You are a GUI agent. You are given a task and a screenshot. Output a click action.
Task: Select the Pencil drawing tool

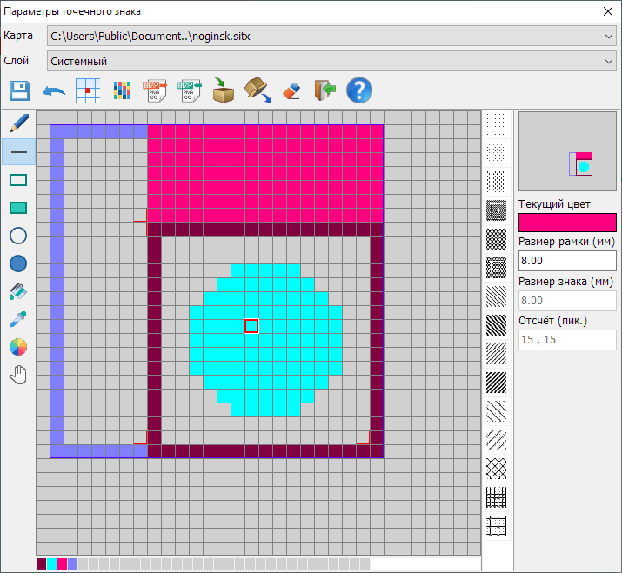18,123
